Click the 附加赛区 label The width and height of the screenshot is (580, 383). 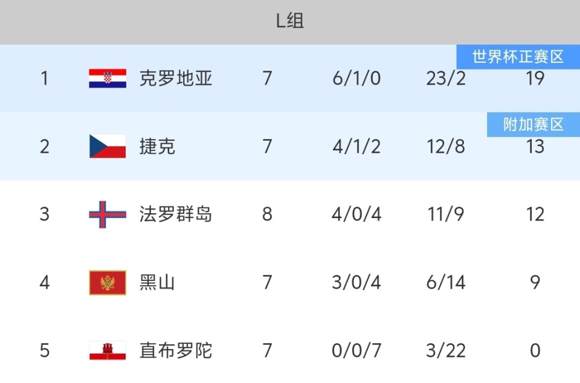[x=533, y=124]
